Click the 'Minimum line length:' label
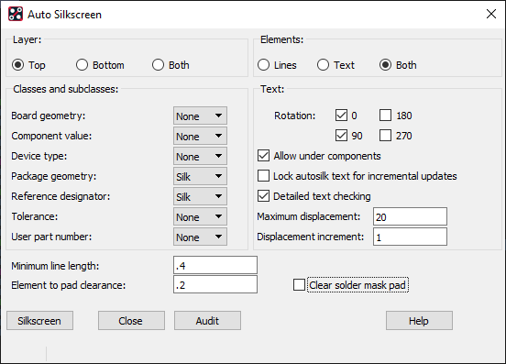Image resolution: width=506 pixels, height=364 pixels. coord(55,266)
